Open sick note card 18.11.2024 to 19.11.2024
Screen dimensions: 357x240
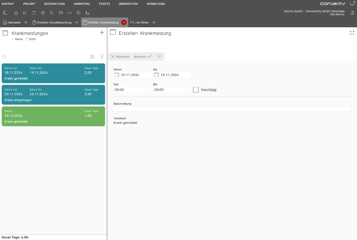53,73
